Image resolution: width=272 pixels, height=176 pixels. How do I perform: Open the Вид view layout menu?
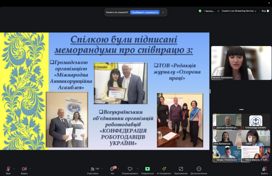click(x=265, y=11)
